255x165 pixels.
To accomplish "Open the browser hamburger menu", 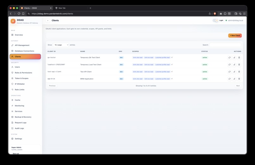I will tap(244, 14).
